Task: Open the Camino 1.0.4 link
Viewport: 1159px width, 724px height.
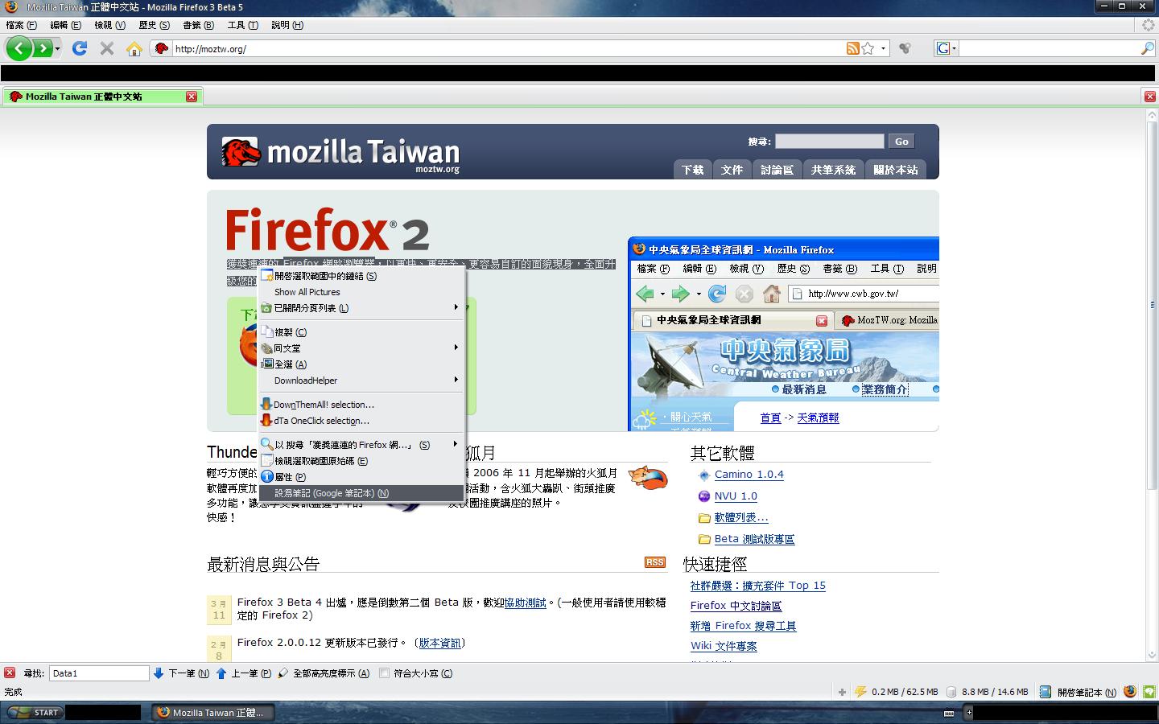Action: [x=749, y=475]
